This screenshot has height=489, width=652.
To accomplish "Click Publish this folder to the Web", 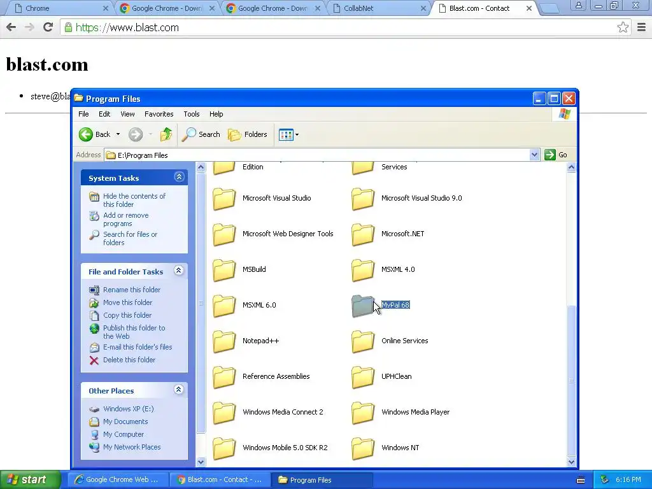I will 134,332.
